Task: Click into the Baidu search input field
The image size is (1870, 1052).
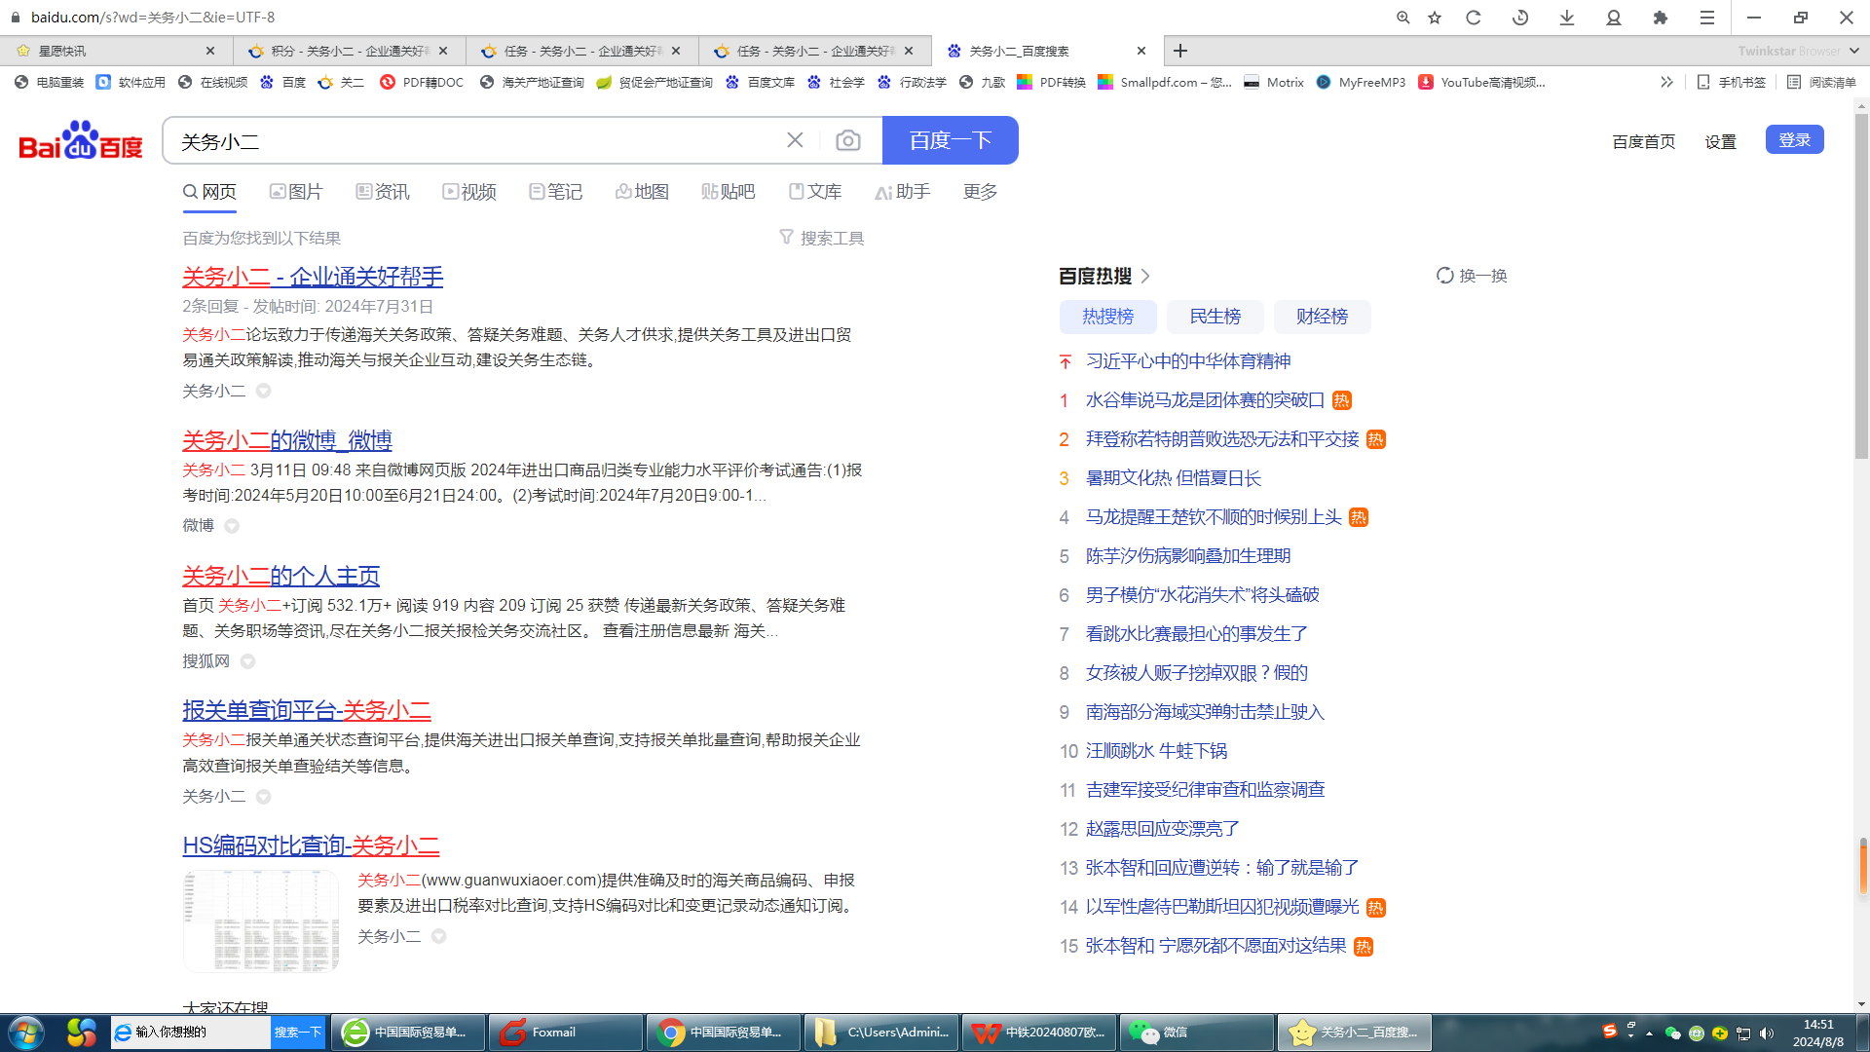Action: click(477, 140)
